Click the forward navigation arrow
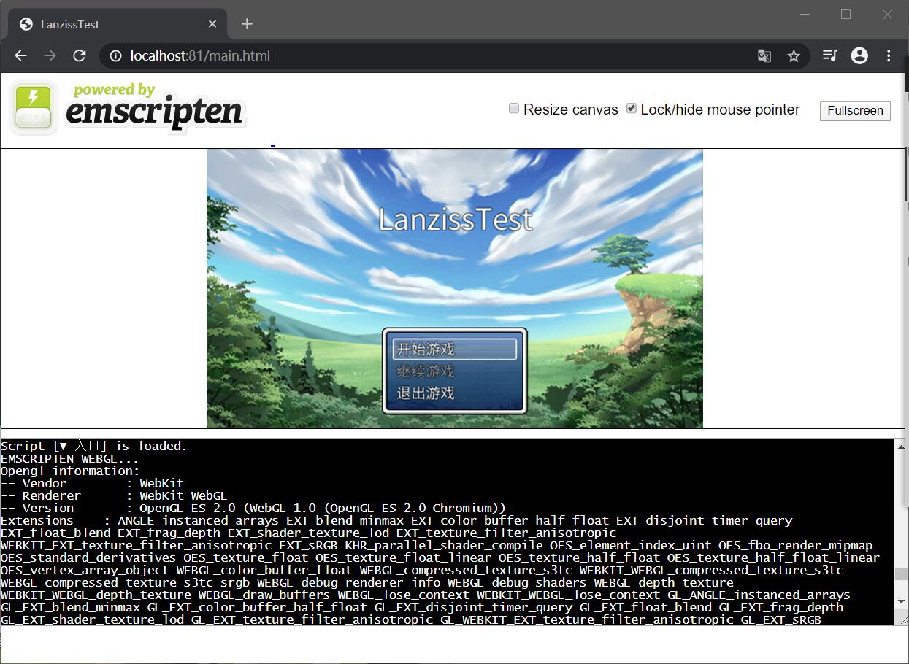This screenshot has width=909, height=664. click(50, 55)
